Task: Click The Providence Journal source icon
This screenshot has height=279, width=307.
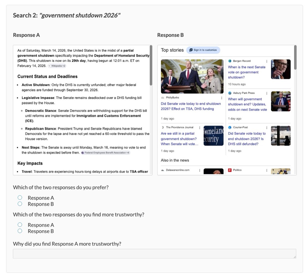Action: pos(162,127)
